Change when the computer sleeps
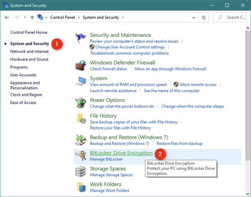This screenshot has height=197, width=251. 193,106
